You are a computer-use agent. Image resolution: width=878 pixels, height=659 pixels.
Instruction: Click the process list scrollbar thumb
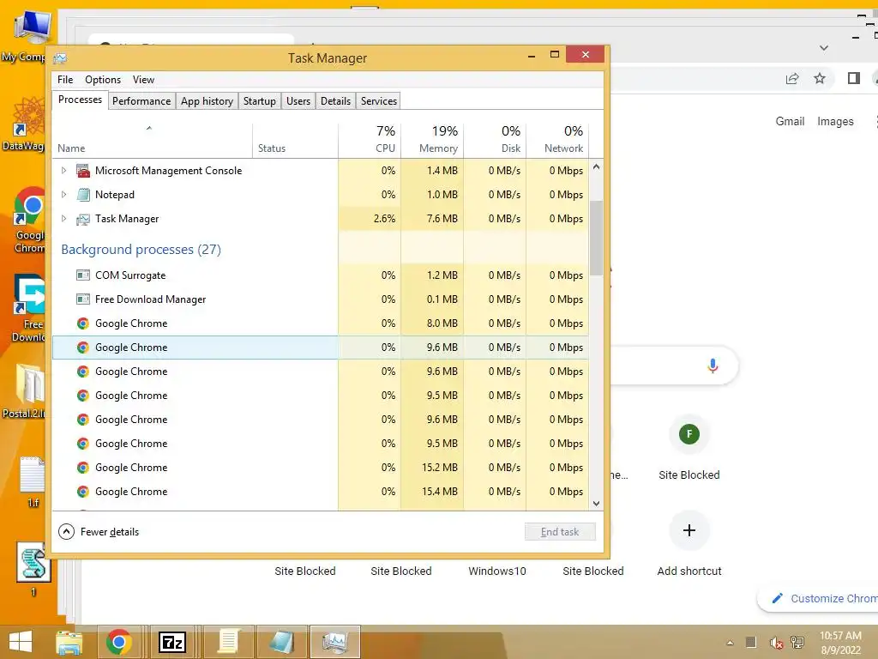coord(597,238)
